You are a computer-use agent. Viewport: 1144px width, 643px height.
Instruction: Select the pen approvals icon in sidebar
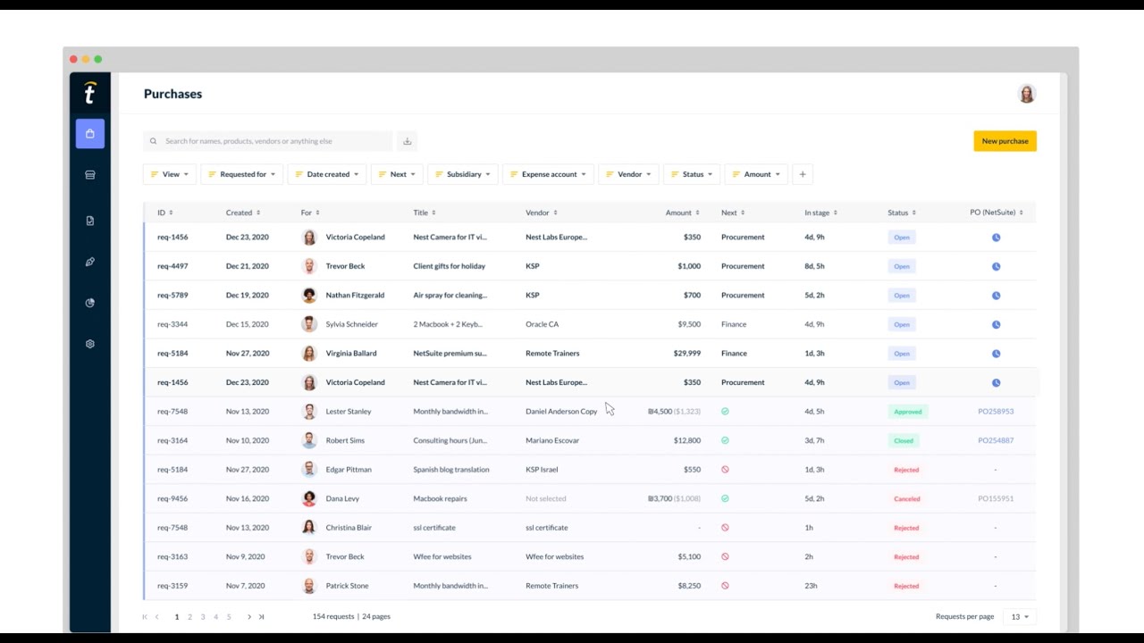click(x=89, y=262)
